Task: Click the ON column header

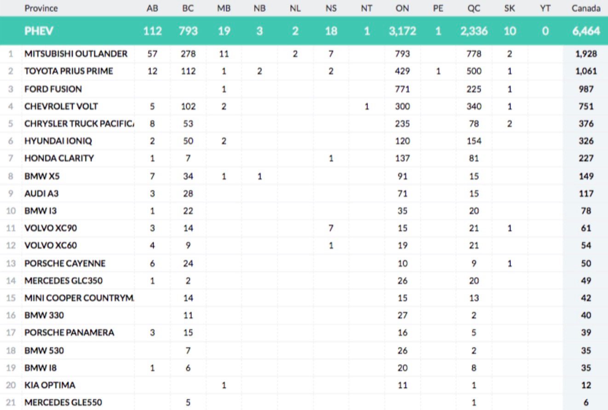Action: [x=402, y=8]
